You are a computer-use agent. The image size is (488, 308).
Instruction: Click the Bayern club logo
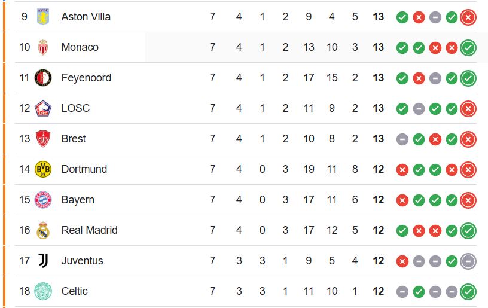tap(43, 200)
